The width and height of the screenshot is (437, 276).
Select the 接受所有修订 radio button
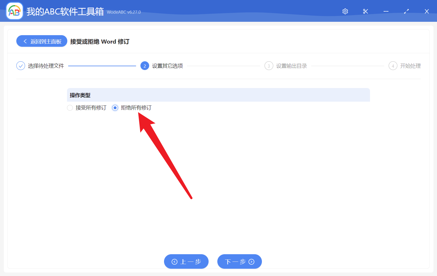70,107
